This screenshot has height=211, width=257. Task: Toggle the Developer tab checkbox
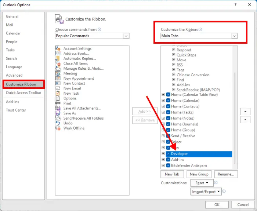coord(168,154)
